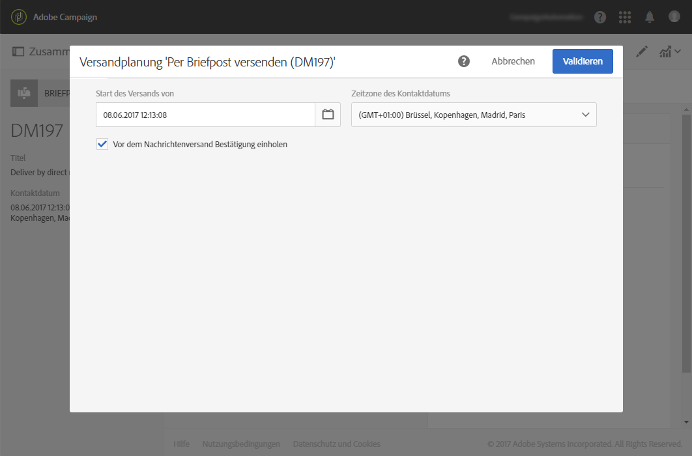Viewport: 692px width, 456px height.
Task: Click the Adobe Campaign title text
Action: 65,17
